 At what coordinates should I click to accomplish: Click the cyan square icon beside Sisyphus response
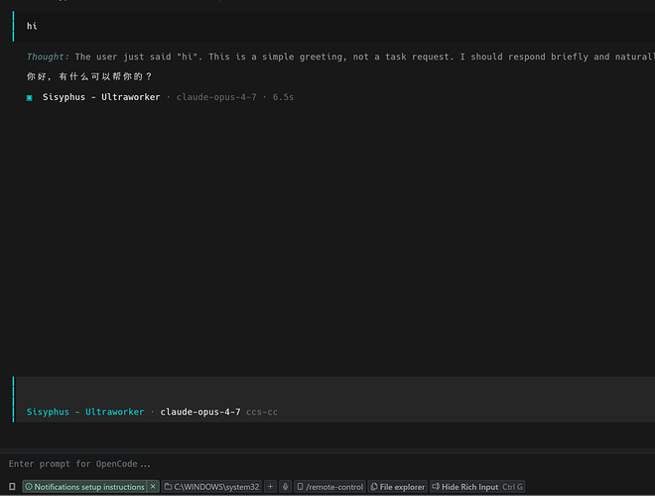pyautogui.click(x=29, y=97)
